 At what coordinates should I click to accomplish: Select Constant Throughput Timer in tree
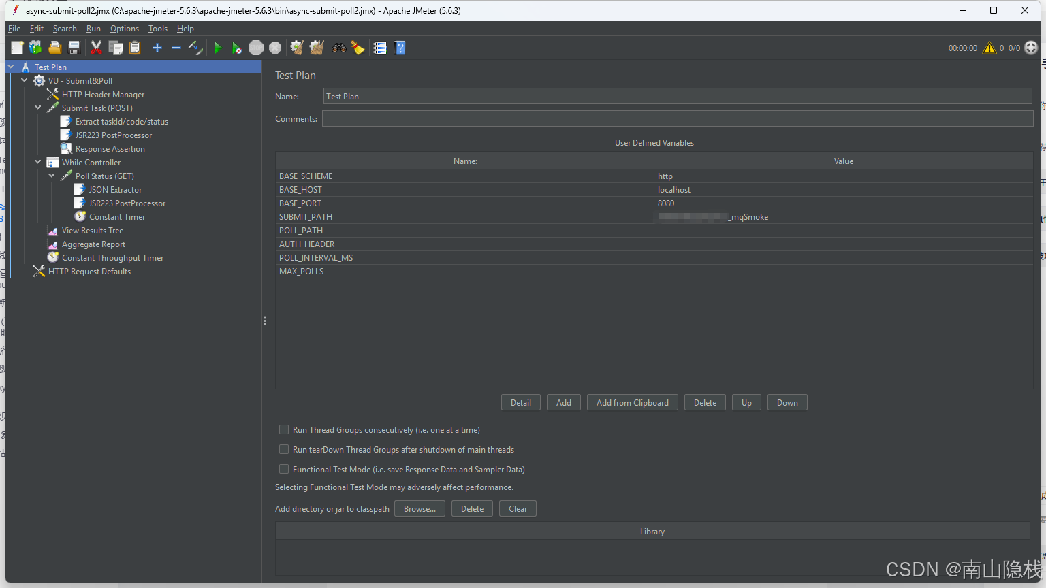coord(112,258)
